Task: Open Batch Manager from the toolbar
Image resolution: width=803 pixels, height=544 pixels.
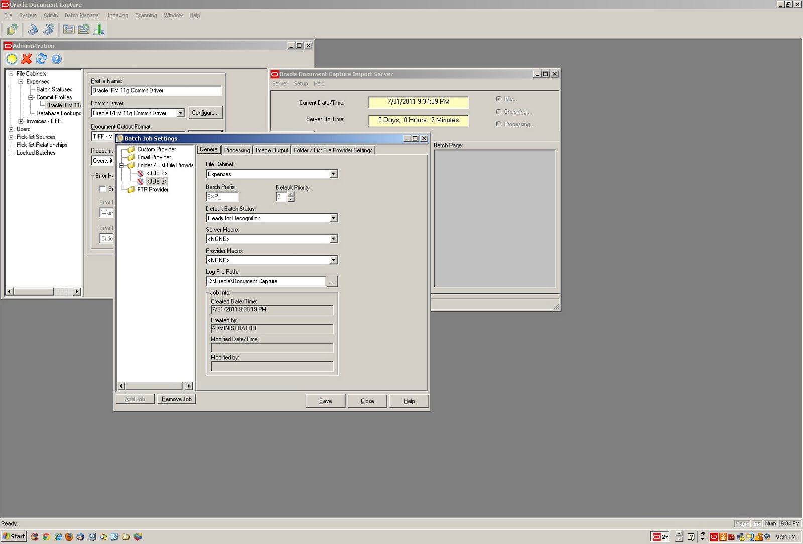Action: pos(11,29)
